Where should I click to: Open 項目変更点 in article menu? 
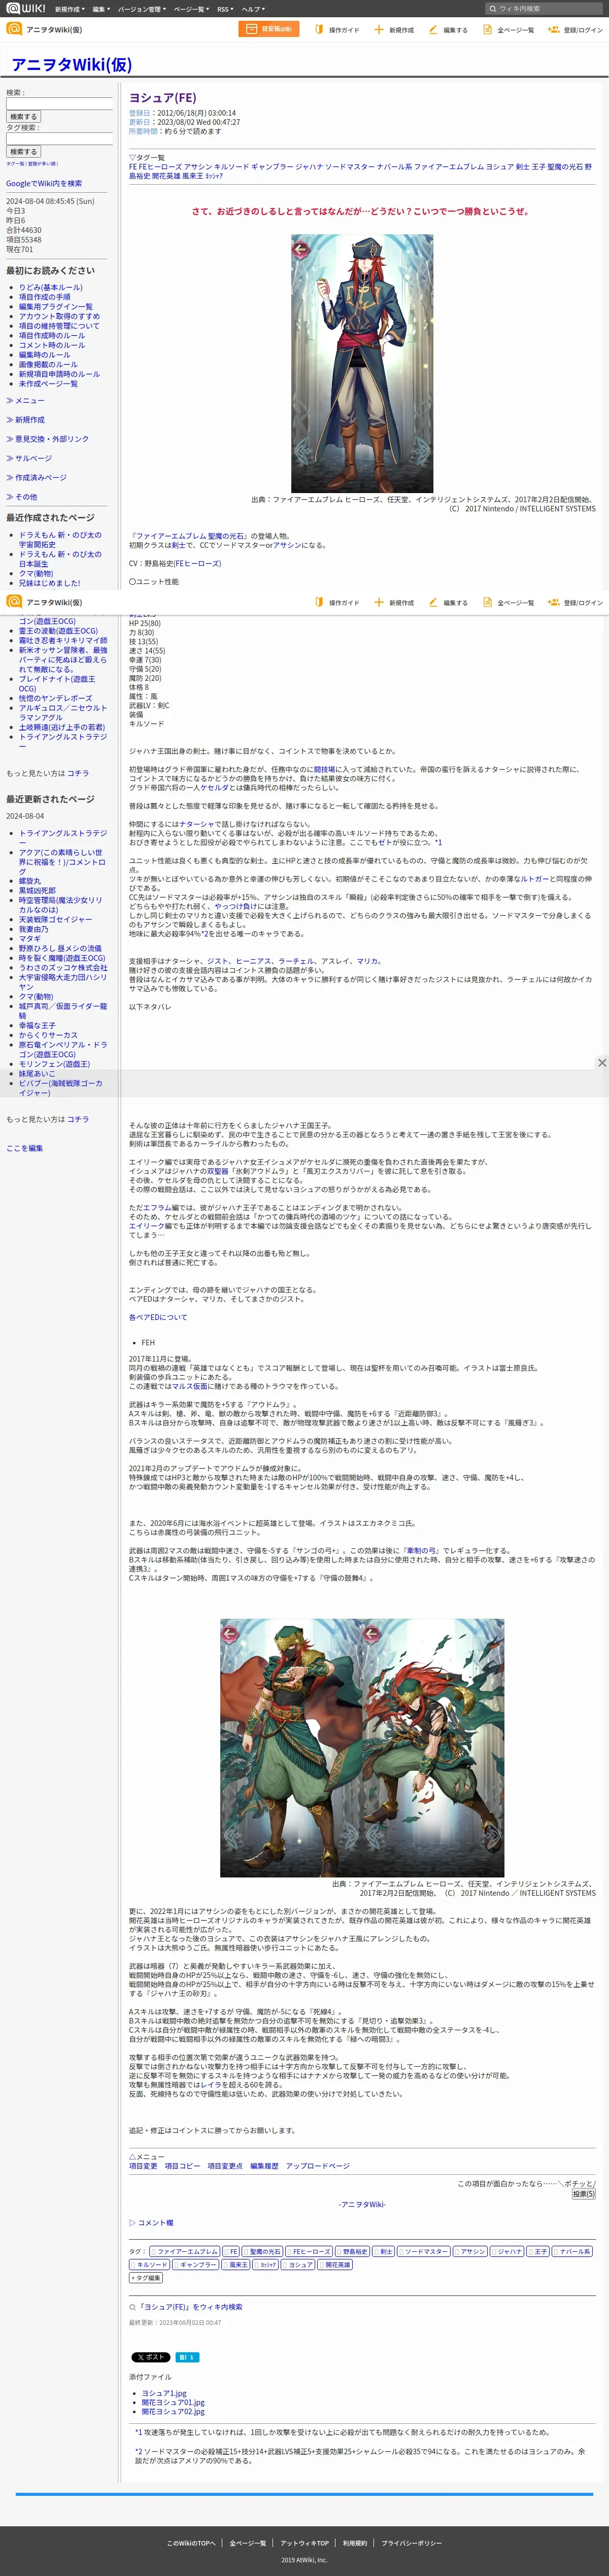225,2165
